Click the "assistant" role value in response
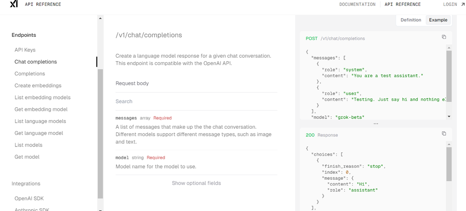Image resolution: width=466 pixels, height=211 pixels. [363, 190]
